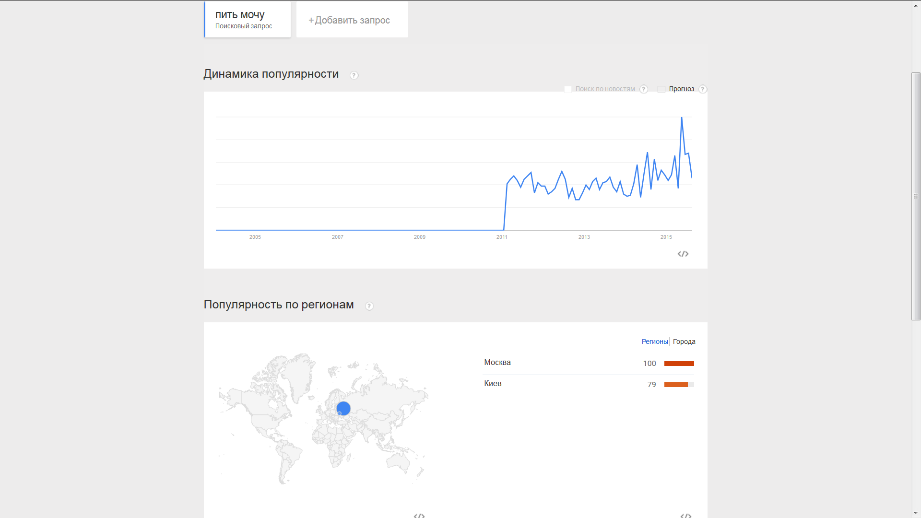
Task: Click help icon next to Поиск по новостям
Action: pos(644,89)
